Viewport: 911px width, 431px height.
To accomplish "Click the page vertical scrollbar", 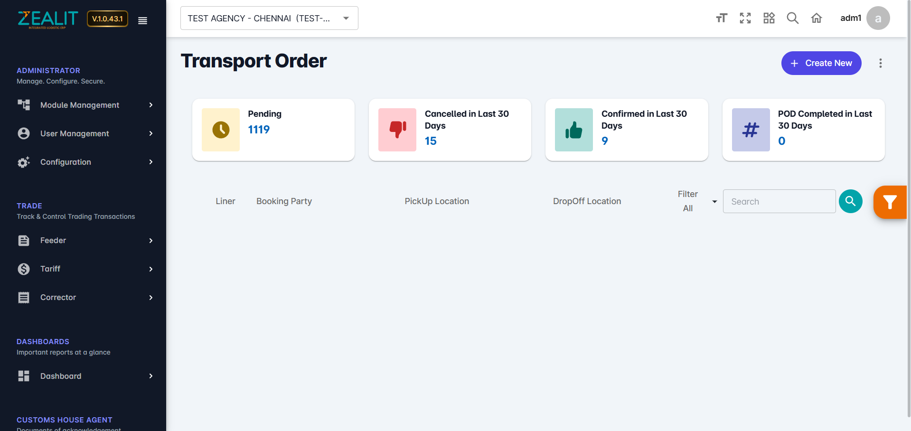I will (x=909, y=214).
